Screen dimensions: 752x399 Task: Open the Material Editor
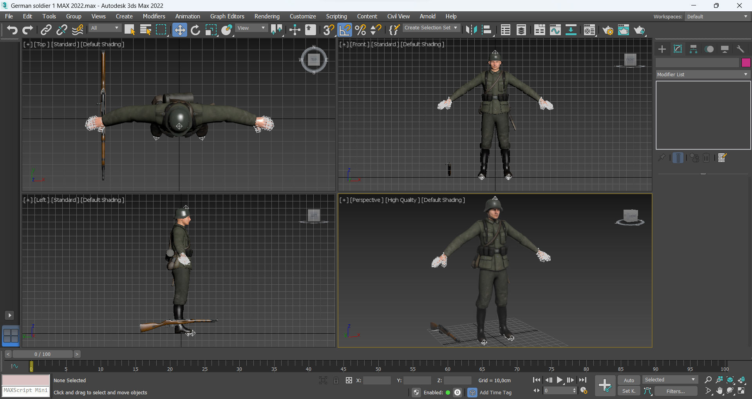(x=589, y=30)
